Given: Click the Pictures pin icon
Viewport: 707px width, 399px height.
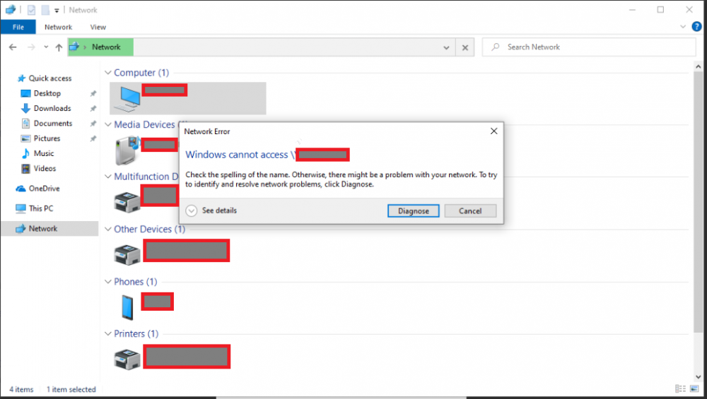Looking at the screenshot, I should pos(93,138).
